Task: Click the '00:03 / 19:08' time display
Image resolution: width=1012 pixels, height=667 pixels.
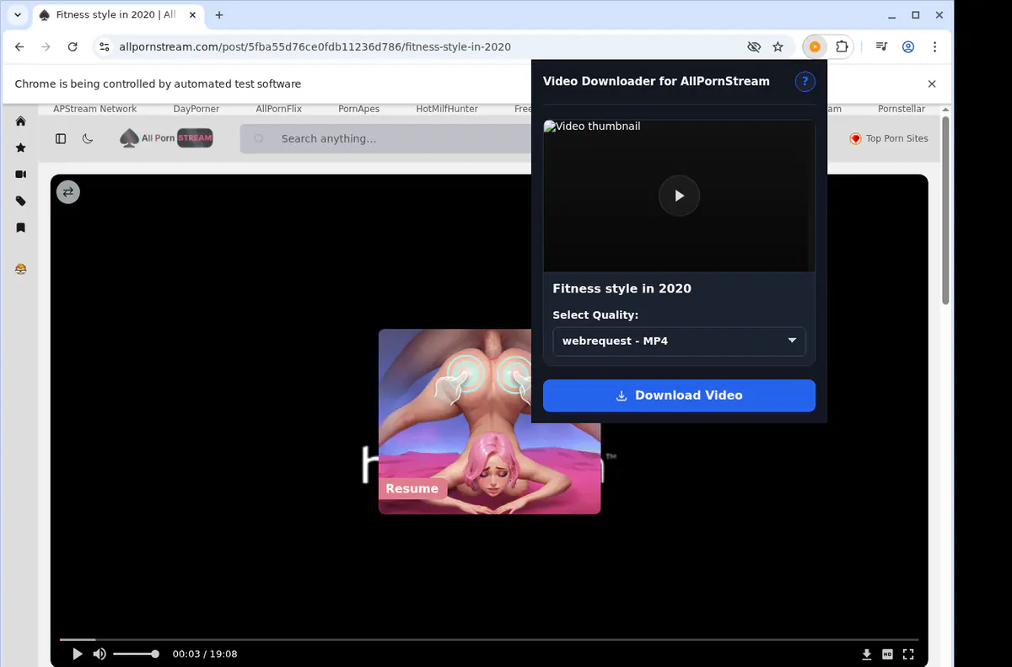Action: tap(205, 654)
